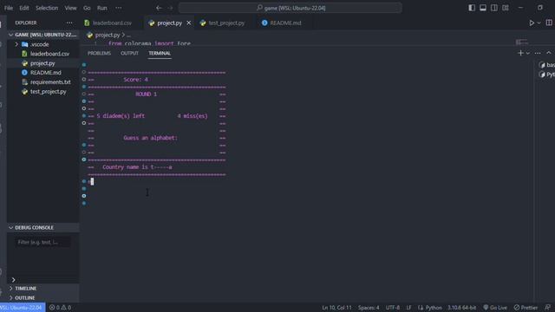This screenshot has width=555, height=312.
Task: Open terminal panel more actions ellipsis
Action: [538, 53]
